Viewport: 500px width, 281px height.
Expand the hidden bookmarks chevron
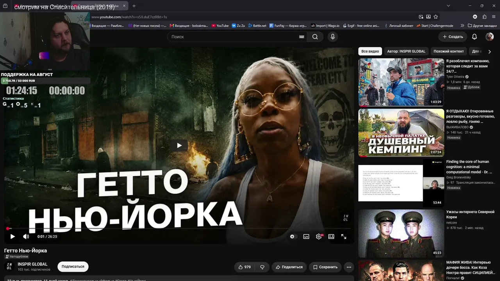[462, 26]
